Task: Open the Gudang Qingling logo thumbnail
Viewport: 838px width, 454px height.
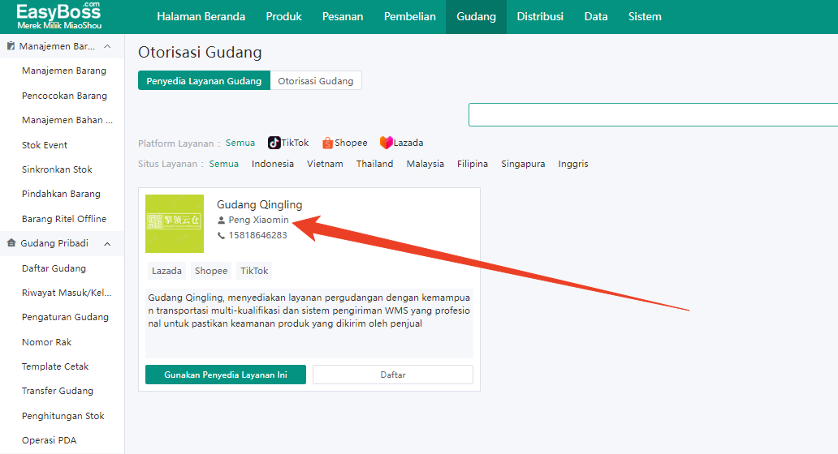Action: point(175,224)
